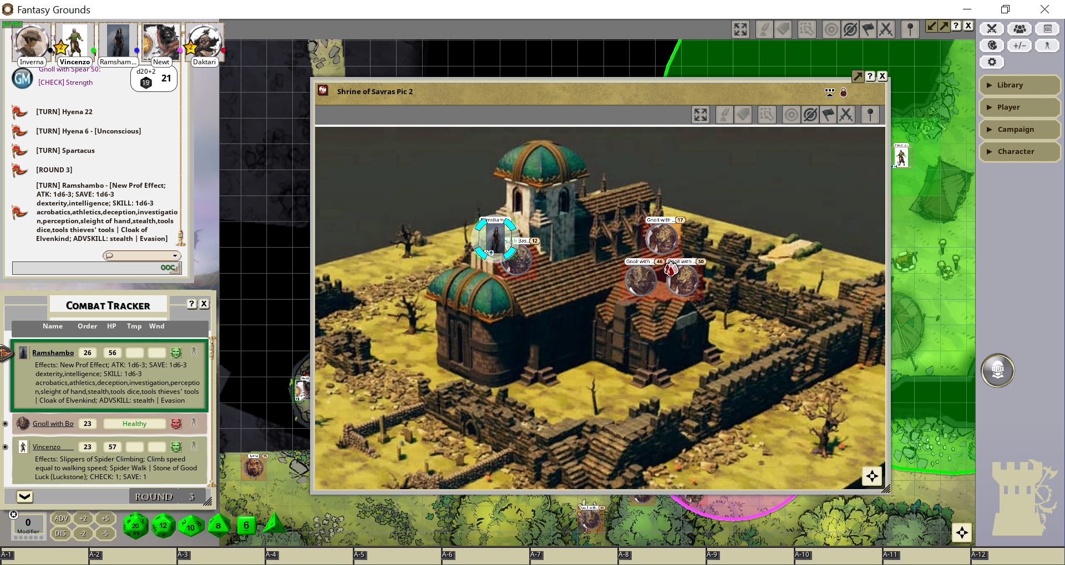The width and height of the screenshot is (1065, 565).
Task: Expand the Player sidebar section
Action: click(1020, 107)
